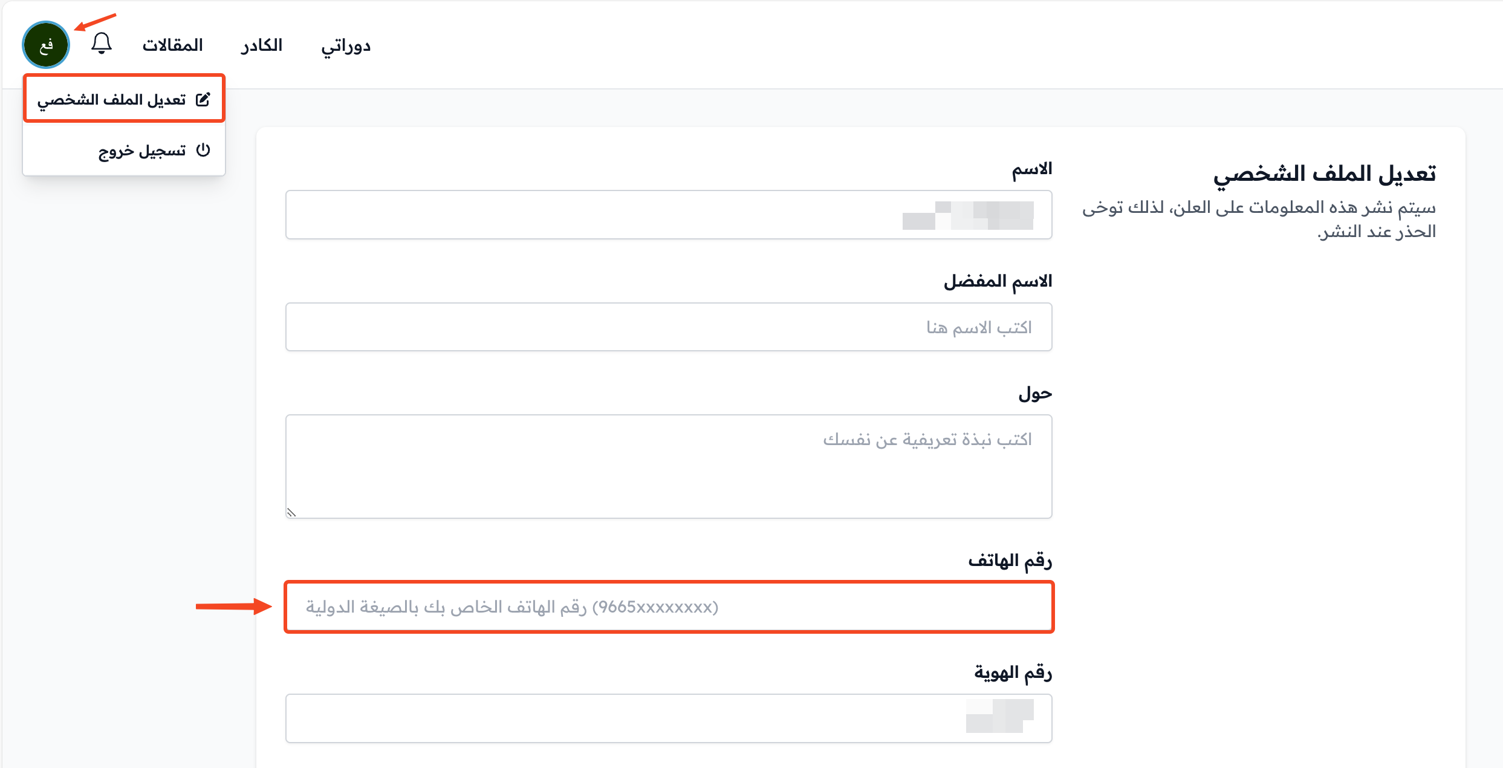1503x768 pixels.
Task: Click the power icon beside تسجيل خروج
Action: coord(203,150)
